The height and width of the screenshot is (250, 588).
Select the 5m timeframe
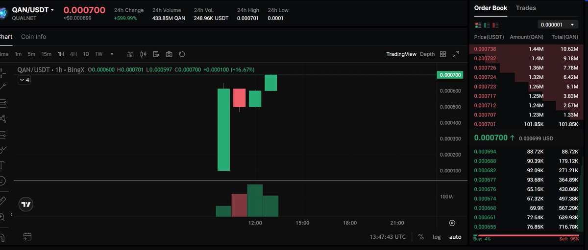(x=31, y=54)
